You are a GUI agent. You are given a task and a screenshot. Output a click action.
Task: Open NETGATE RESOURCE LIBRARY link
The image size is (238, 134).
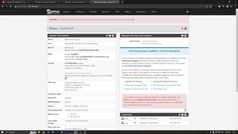tap(138, 66)
